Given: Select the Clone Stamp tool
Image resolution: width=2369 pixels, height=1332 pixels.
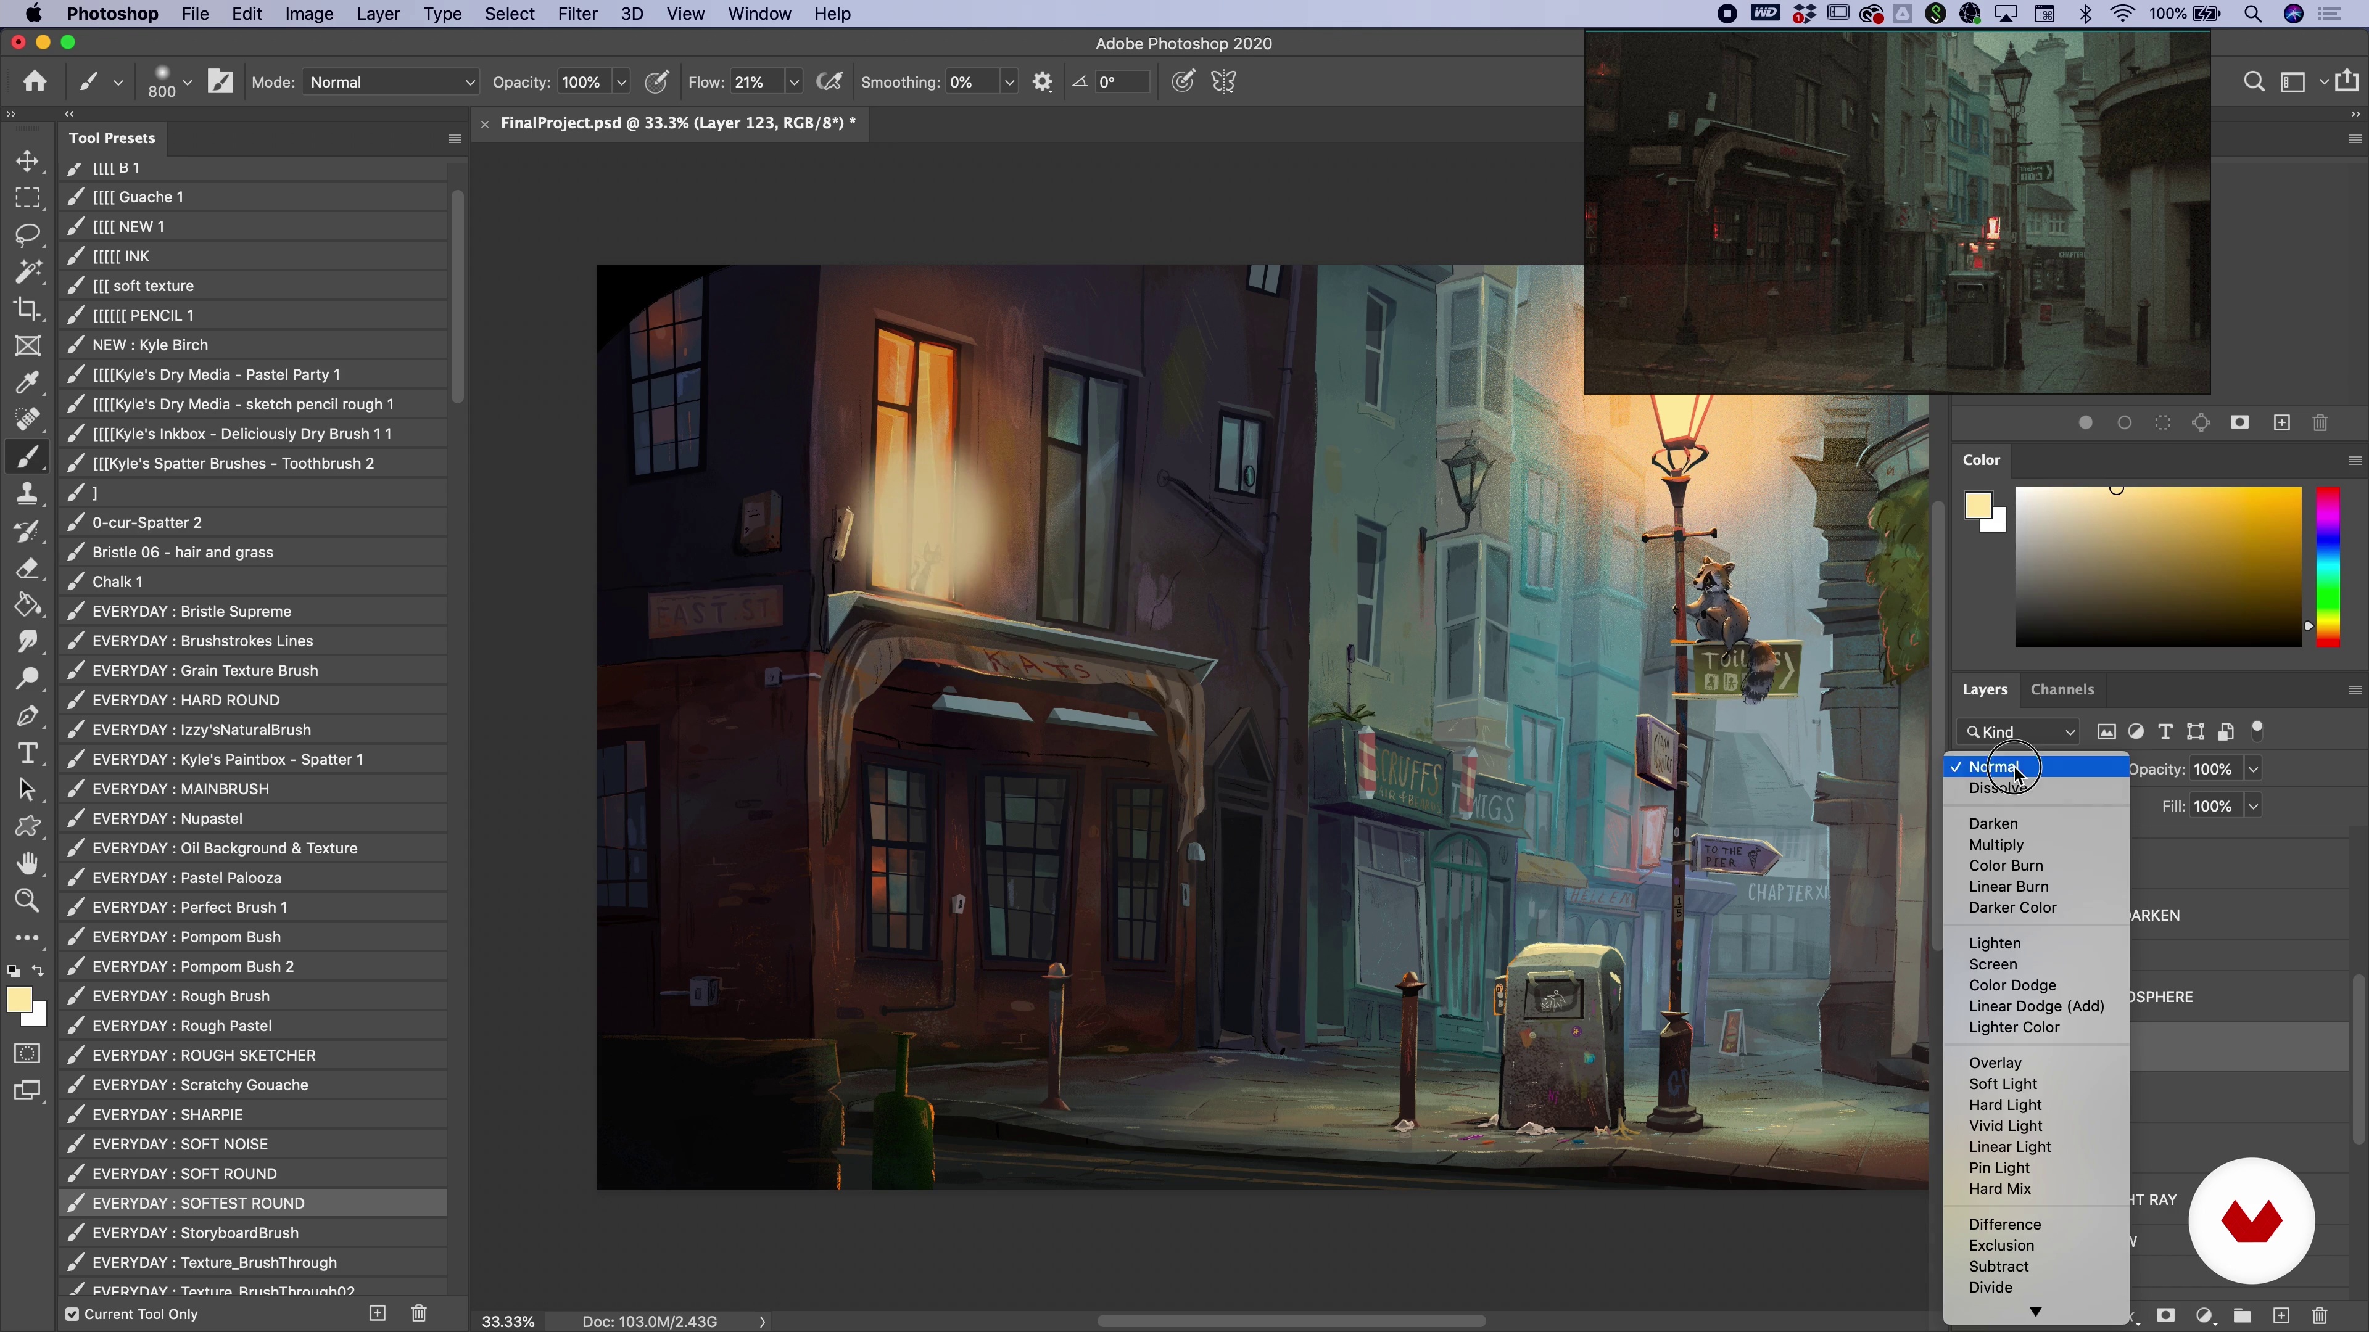Looking at the screenshot, I should coord(28,493).
